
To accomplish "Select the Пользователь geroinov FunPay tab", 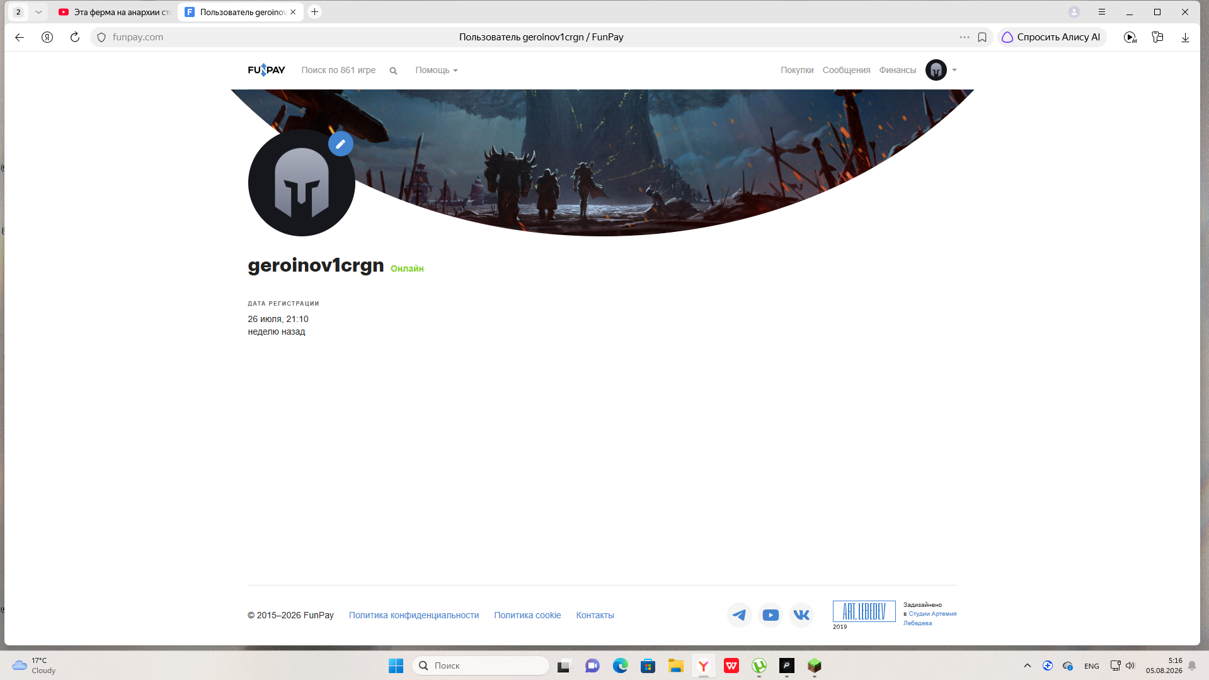I will [x=240, y=12].
